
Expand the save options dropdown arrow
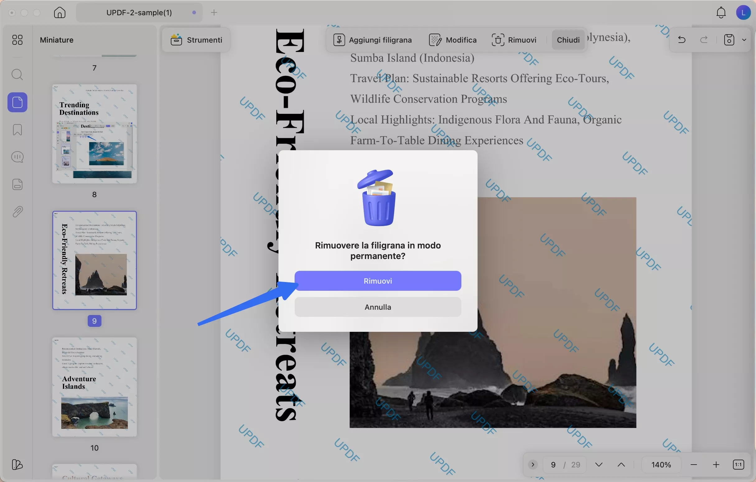(744, 40)
